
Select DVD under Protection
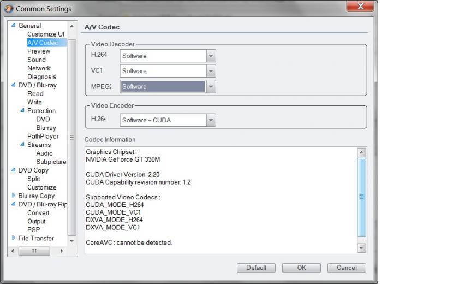43,119
